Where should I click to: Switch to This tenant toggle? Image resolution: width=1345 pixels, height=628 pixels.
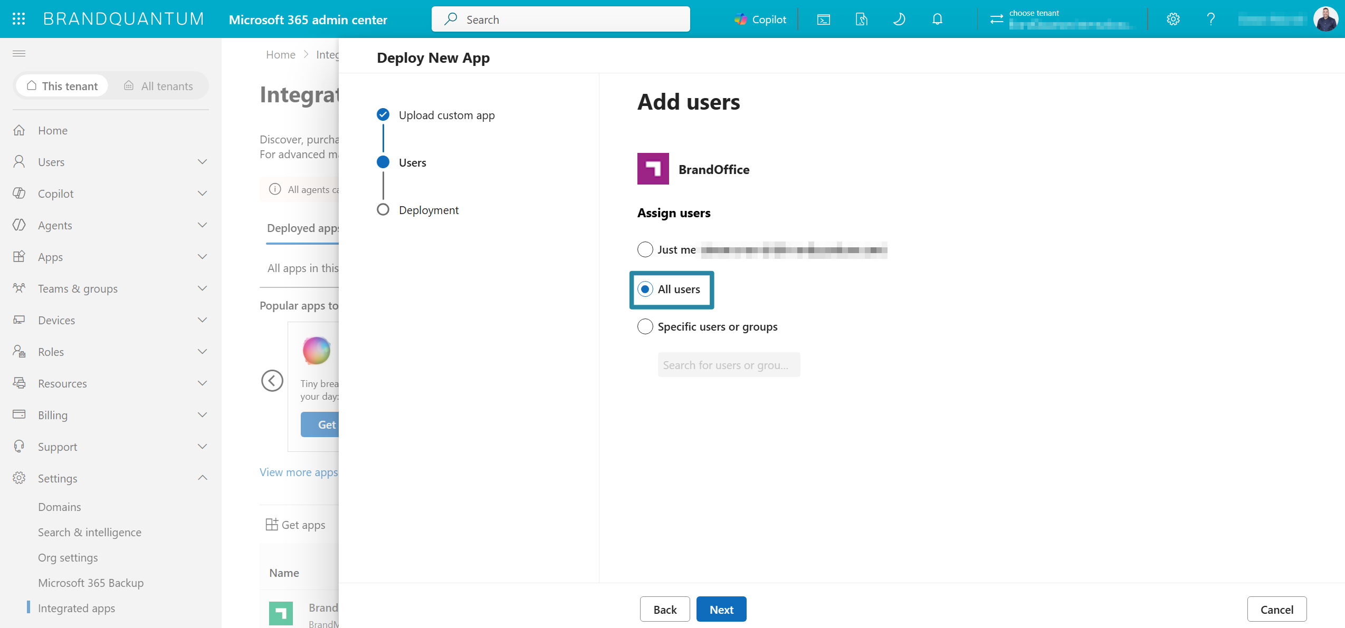pyautogui.click(x=62, y=86)
